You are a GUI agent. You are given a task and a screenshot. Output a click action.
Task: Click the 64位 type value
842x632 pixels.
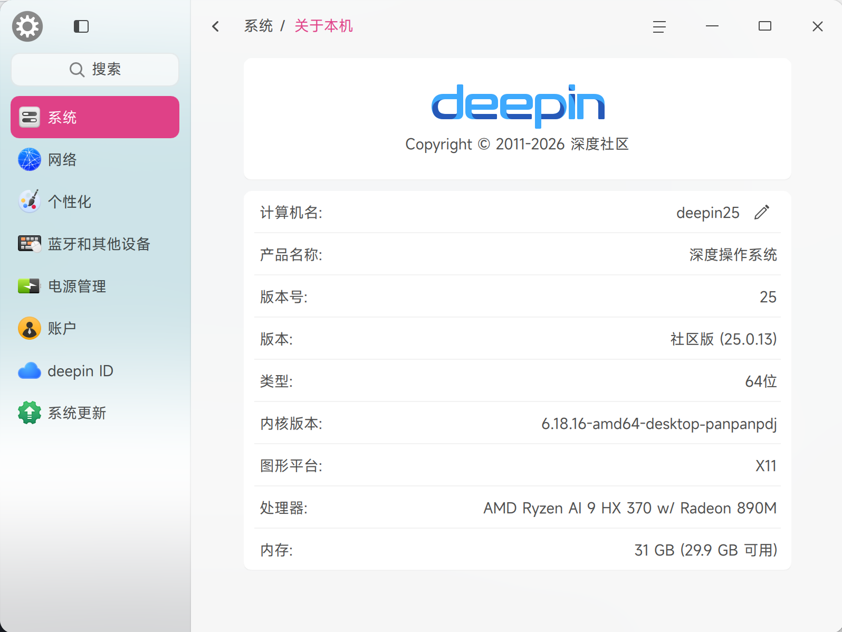pyautogui.click(x=761, y=381)
